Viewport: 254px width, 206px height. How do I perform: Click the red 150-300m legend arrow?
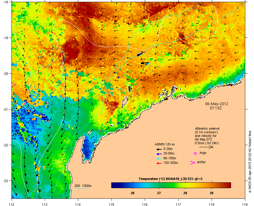(x=159, y=163)
